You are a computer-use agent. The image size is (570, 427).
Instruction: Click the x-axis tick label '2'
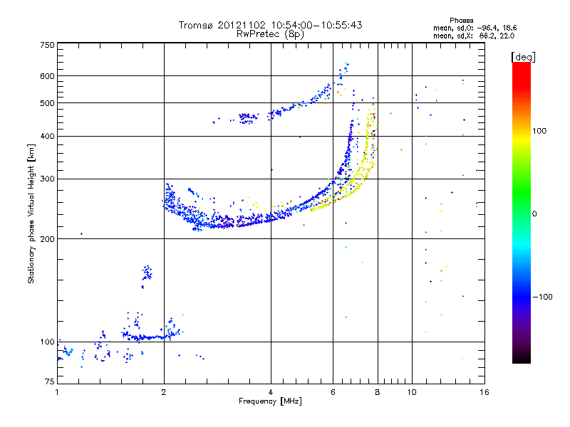pyautogui.click(x=164, y=392)
